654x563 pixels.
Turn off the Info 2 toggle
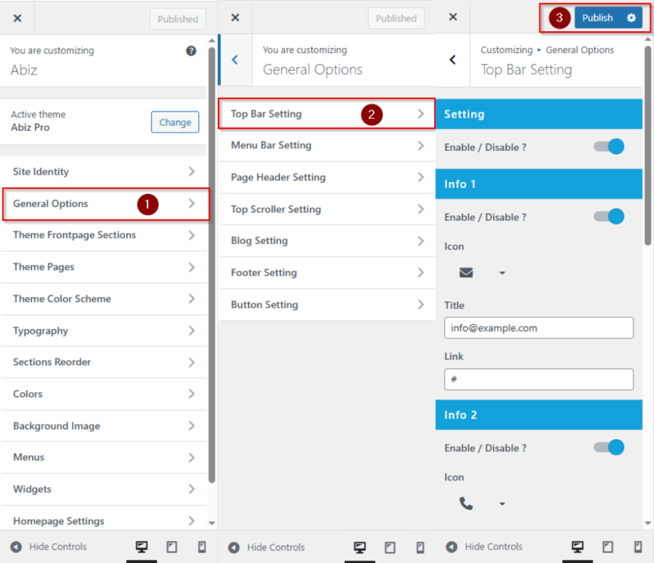609,448
